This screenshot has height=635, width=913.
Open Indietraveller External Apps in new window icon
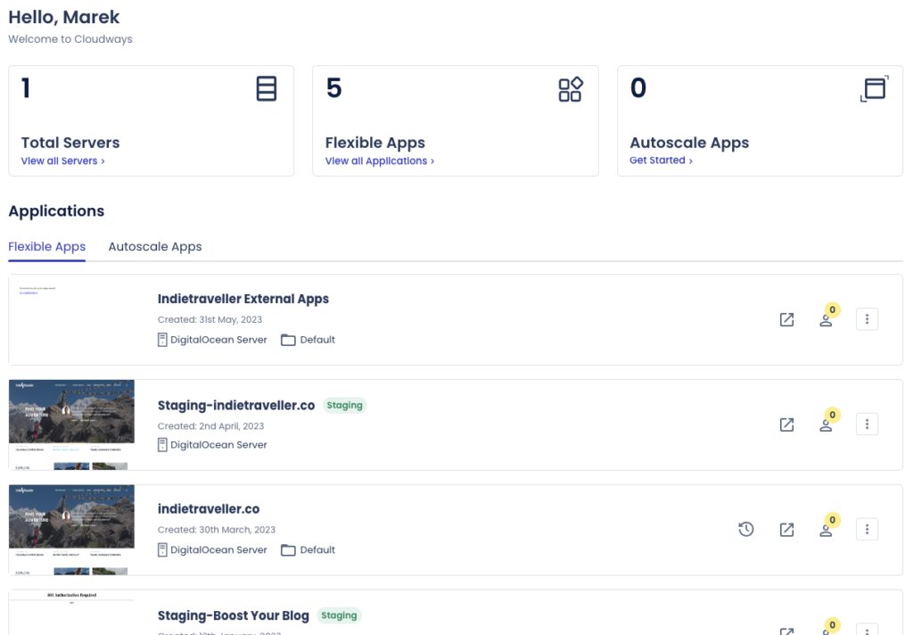[786, 319]
